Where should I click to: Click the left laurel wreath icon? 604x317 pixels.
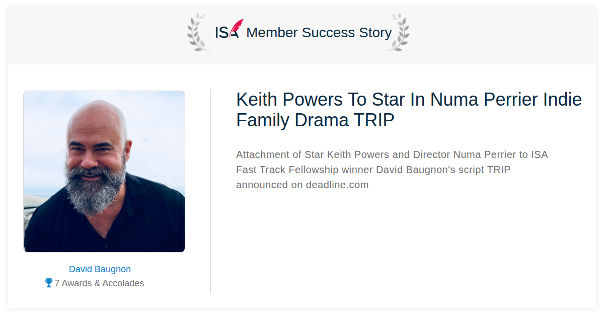tap(199, 32)
